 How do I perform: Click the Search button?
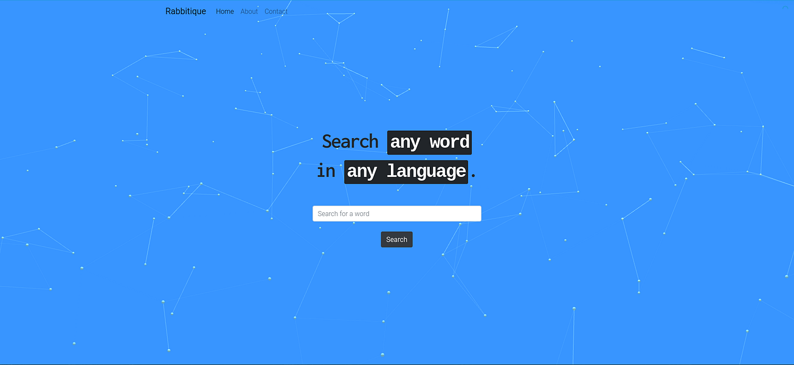coord(397,240)
